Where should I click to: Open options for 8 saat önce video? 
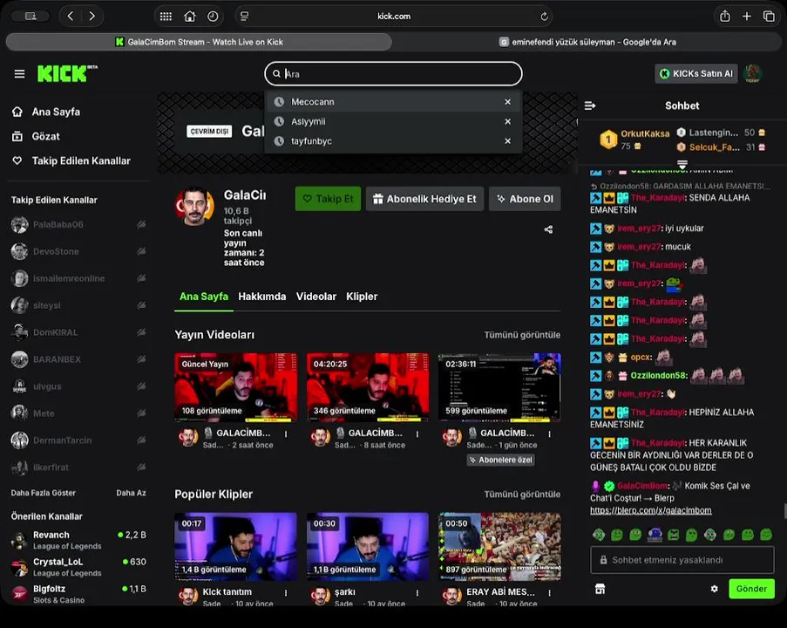pyautogui.click(x=417, y=433)
